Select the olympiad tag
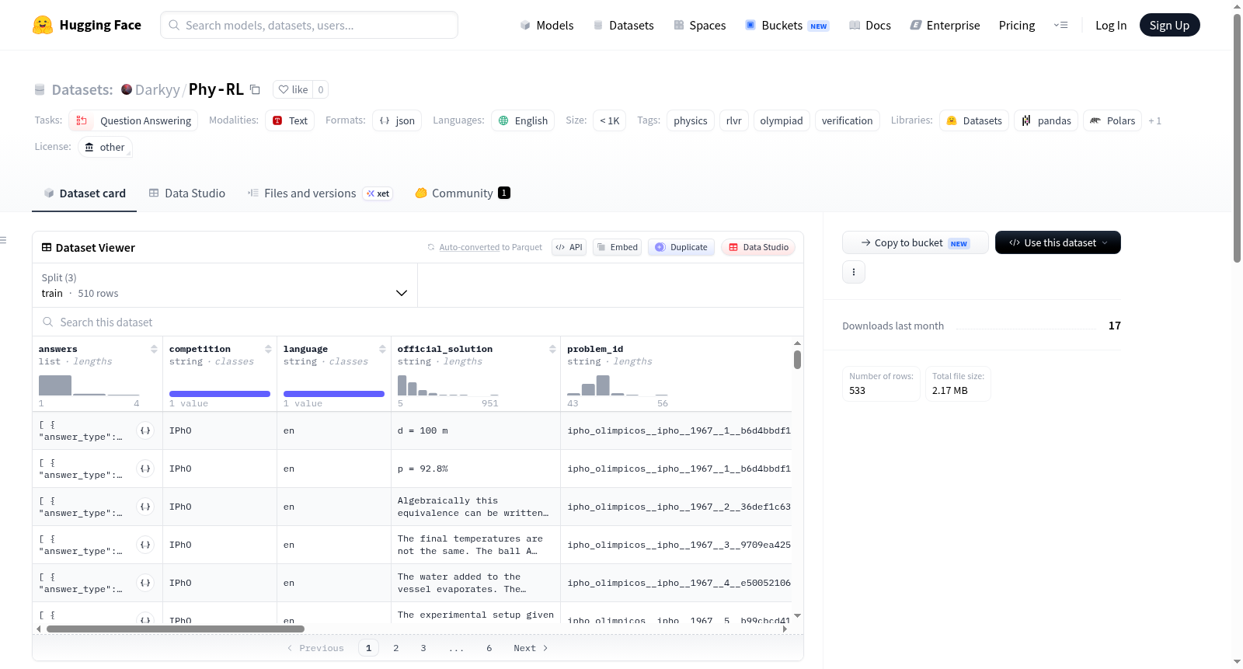Image resolution: width=1243 pixels, height=669 pixels. click(x=782, y=120)
